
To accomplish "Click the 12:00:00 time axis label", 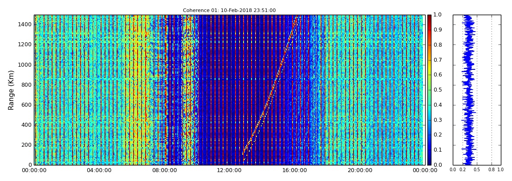I will pos(229,170).
